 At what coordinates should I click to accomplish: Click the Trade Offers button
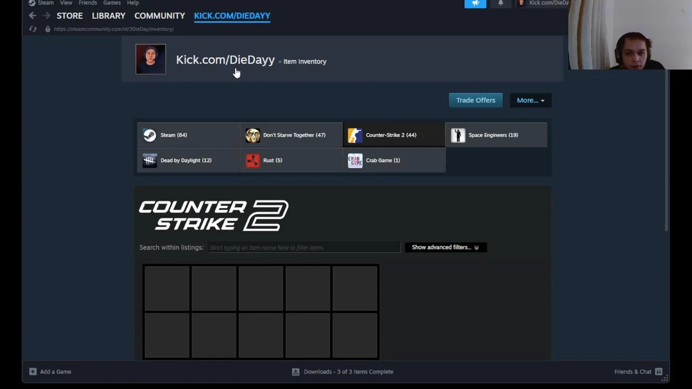tap(476, 100)
